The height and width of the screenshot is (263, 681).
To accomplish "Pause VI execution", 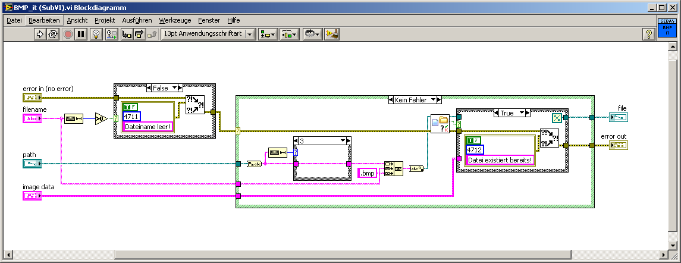I will [x=80, y=34].
